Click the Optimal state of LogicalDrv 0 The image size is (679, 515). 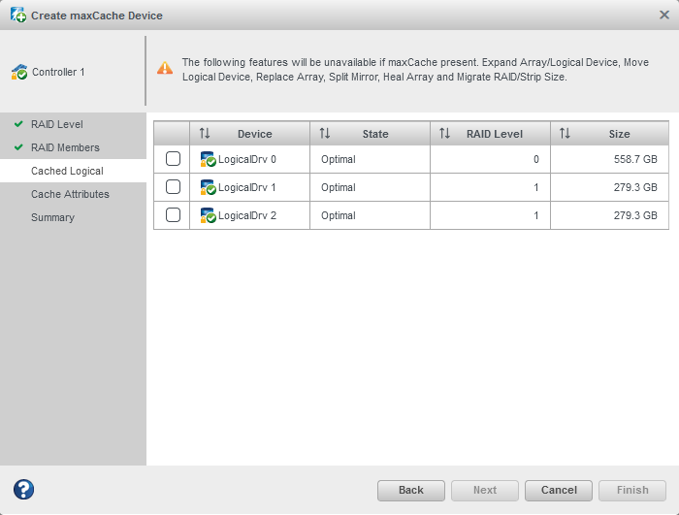point(339,159)
